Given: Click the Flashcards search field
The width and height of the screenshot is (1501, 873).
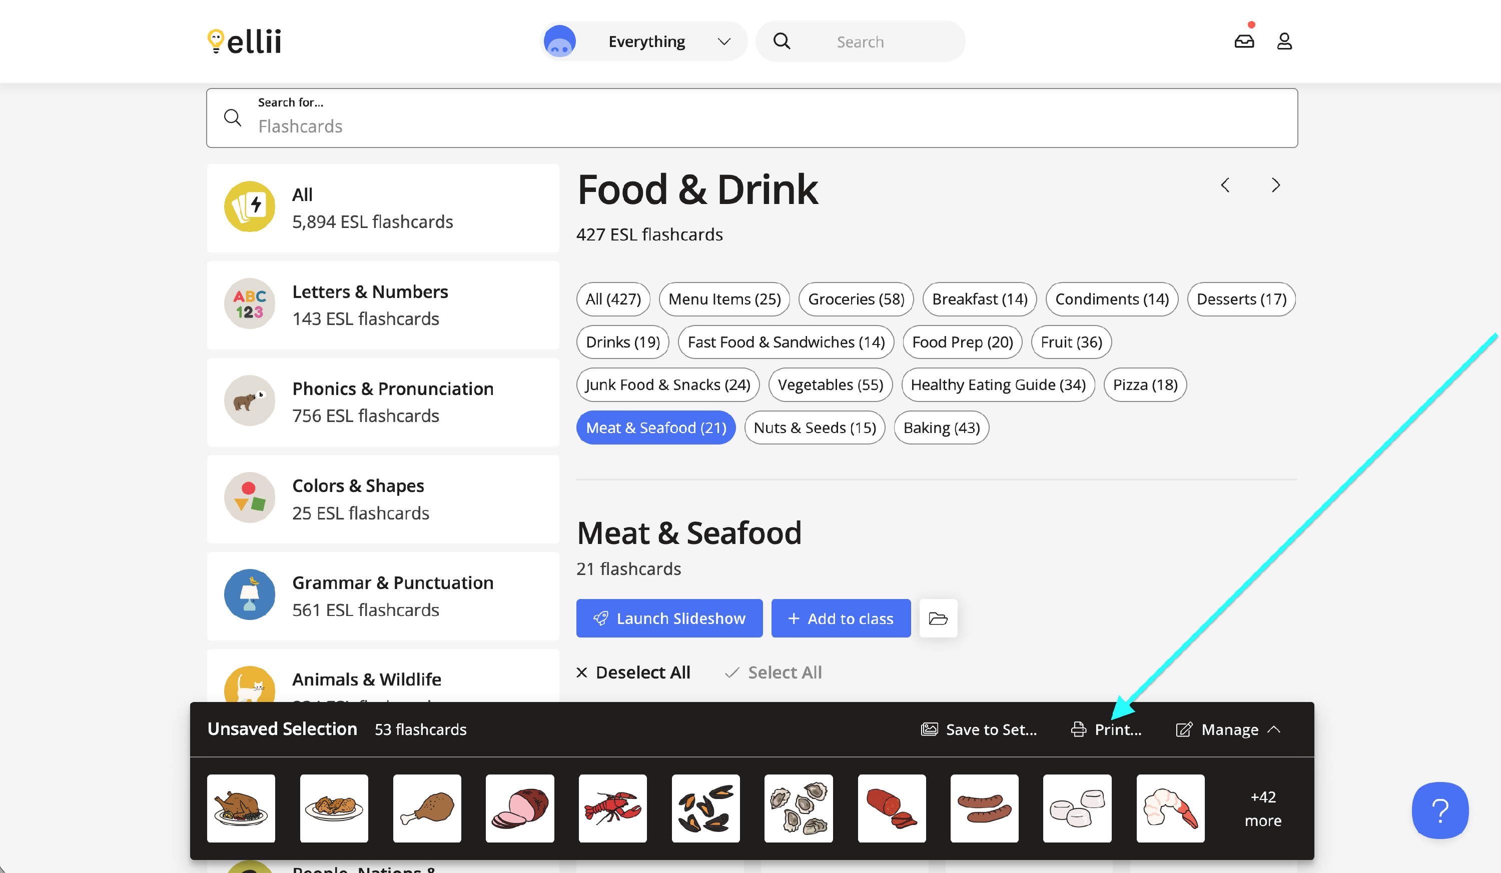Looking at the screenshot, I should tap(752, 118).
